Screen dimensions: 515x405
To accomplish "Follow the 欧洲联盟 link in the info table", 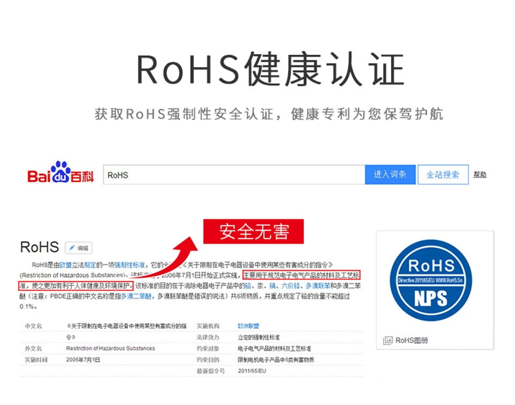I will tap(248, 326).
